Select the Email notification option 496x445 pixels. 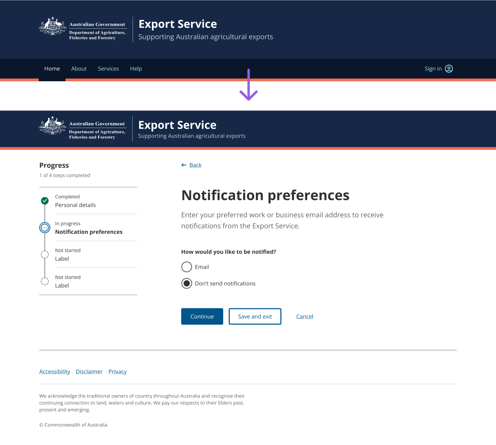[186, 267]
